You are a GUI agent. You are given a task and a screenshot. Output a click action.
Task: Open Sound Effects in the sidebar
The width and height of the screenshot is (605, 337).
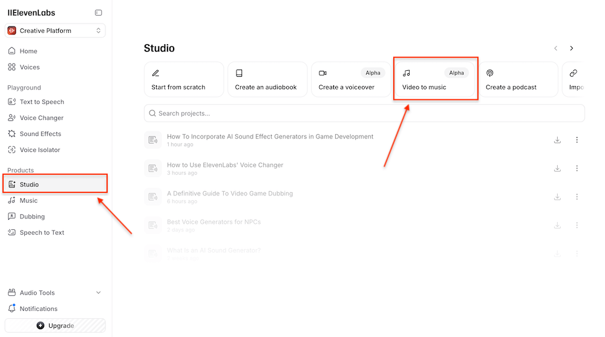(40, 134)
